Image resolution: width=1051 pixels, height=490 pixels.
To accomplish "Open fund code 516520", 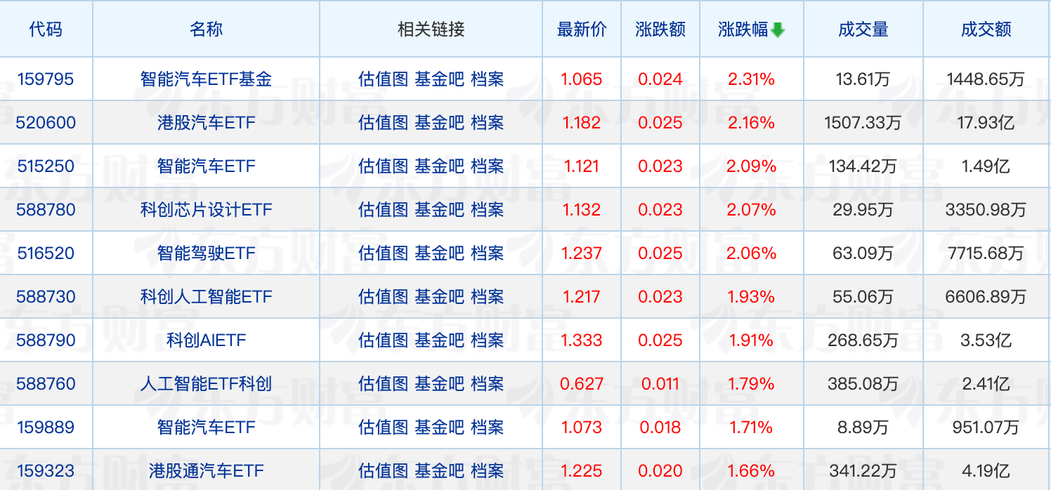I will pos(46,253).
